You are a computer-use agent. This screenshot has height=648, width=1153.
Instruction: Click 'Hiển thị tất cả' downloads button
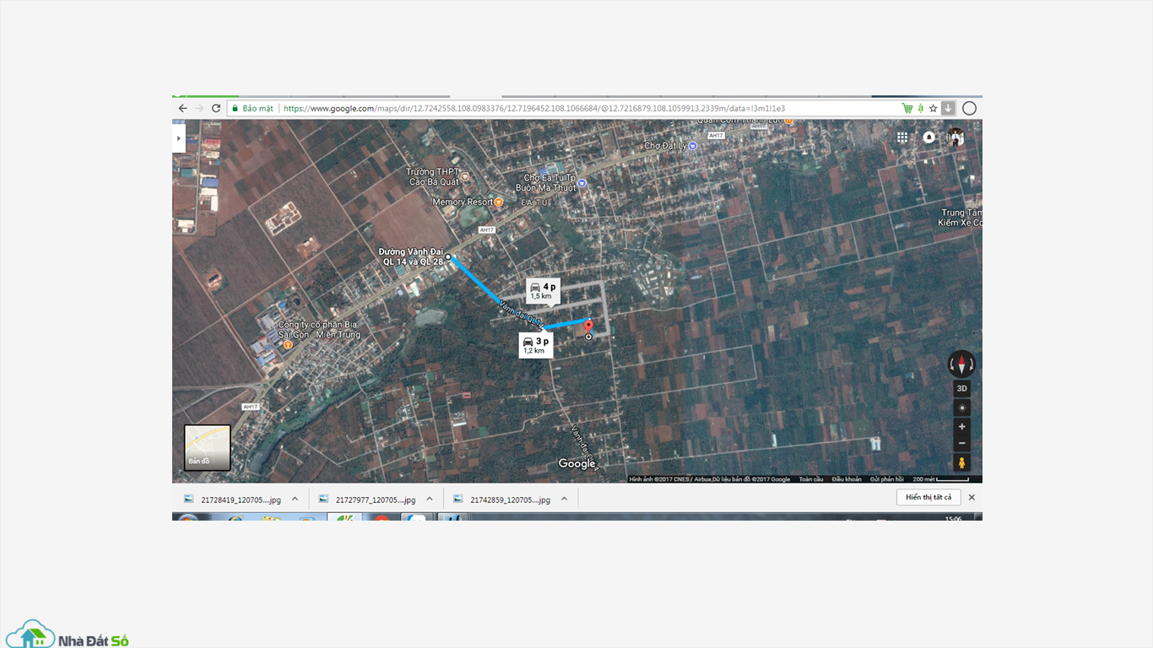[928, 498]
